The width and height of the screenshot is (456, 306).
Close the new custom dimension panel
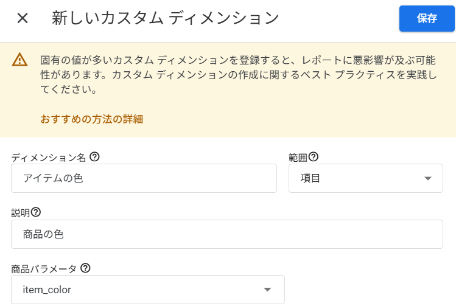point(23,18)
